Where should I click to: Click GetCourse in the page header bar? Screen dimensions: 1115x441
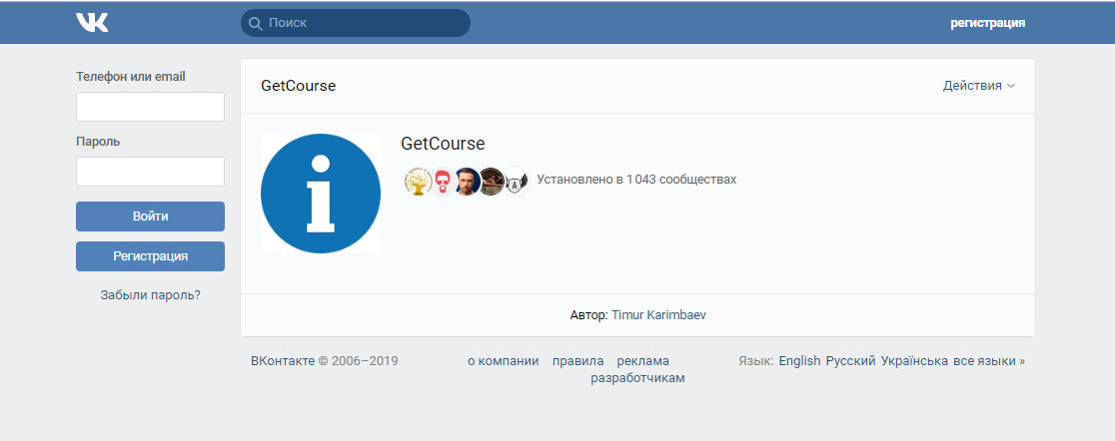coord(299,86)
